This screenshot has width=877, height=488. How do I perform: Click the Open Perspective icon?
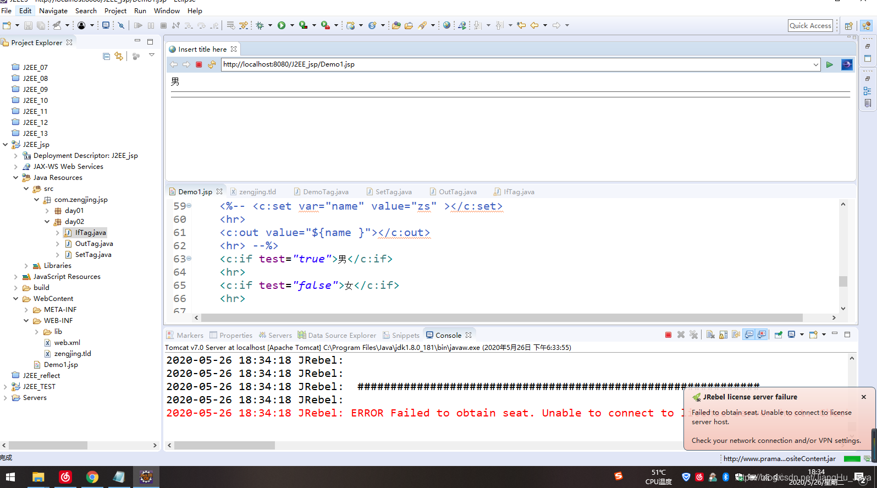pyautogui.click(x=849, y=25)
